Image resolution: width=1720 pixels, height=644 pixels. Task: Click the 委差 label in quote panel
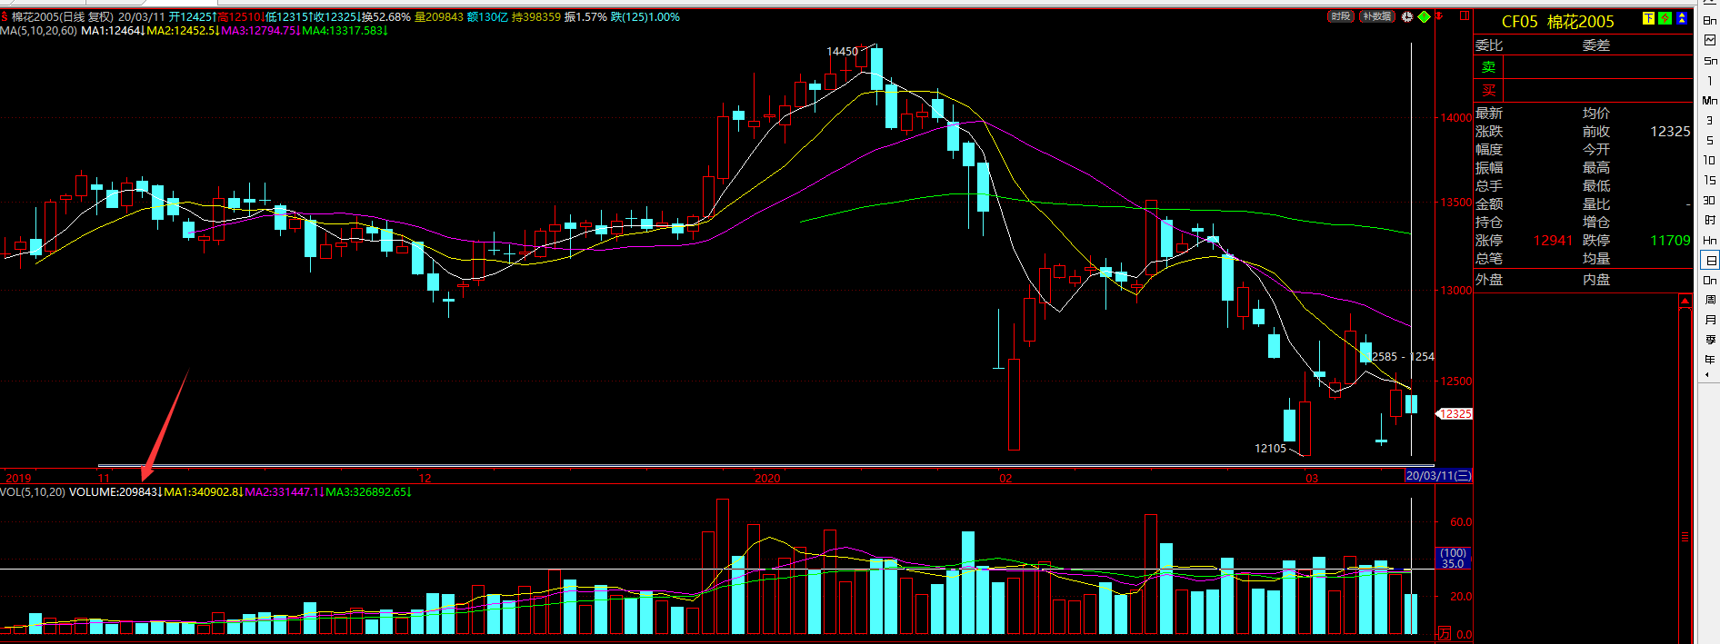(x=1596, y=45)
